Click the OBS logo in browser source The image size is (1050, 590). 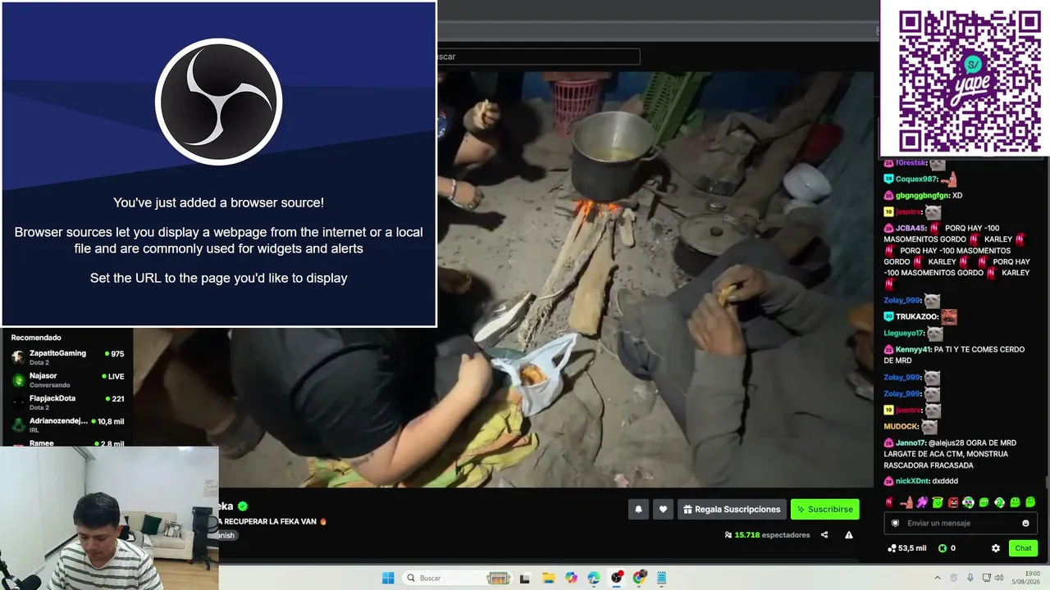219,102
